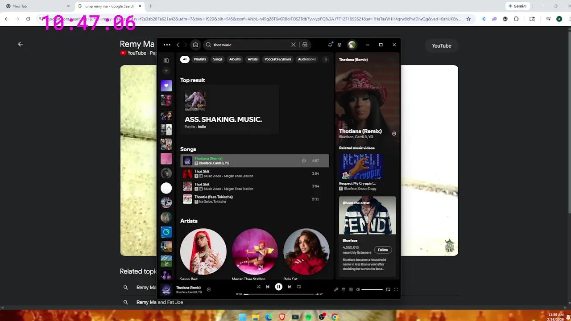The height and width of the screenshot is (321, 571).
Task: Skip to the next track
Action: click(x=290, y=287)
